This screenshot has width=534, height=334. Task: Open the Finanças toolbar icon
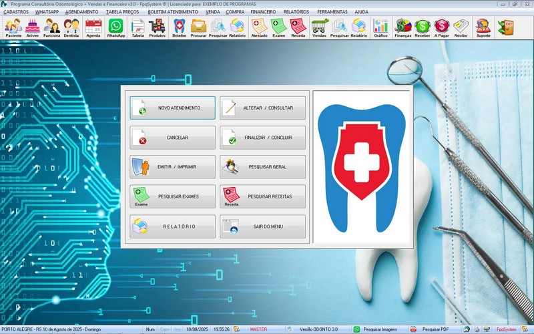(403, 27)
